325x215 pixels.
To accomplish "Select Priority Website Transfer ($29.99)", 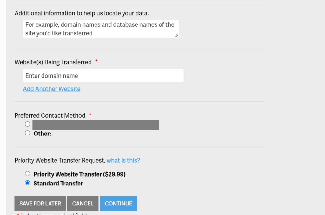I will (28, 174).
